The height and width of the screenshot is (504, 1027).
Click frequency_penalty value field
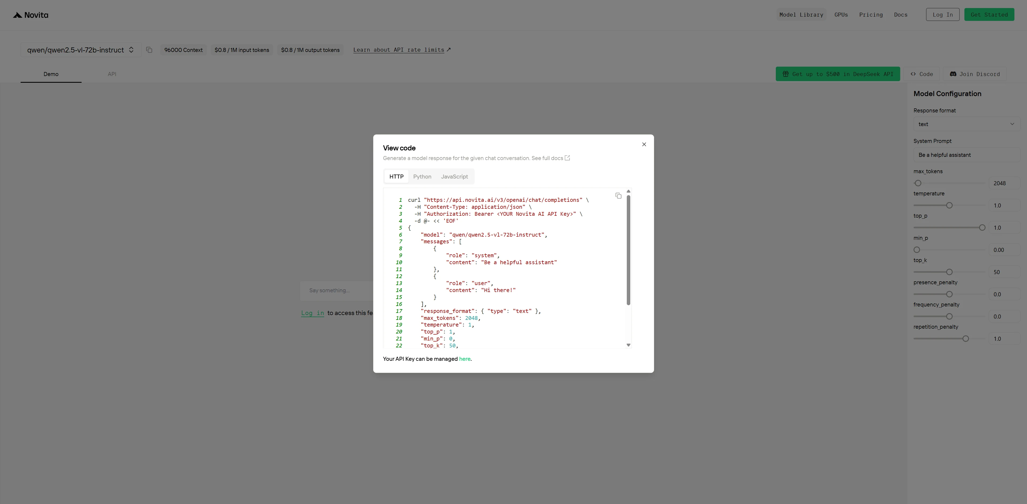(1004, 317)
